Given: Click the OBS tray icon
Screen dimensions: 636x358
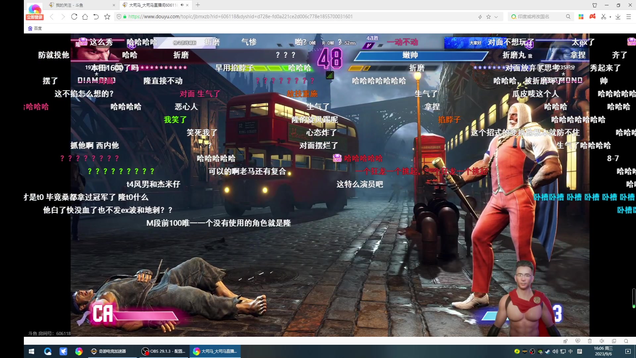Looking at the screenshot, I should (532, 351).
